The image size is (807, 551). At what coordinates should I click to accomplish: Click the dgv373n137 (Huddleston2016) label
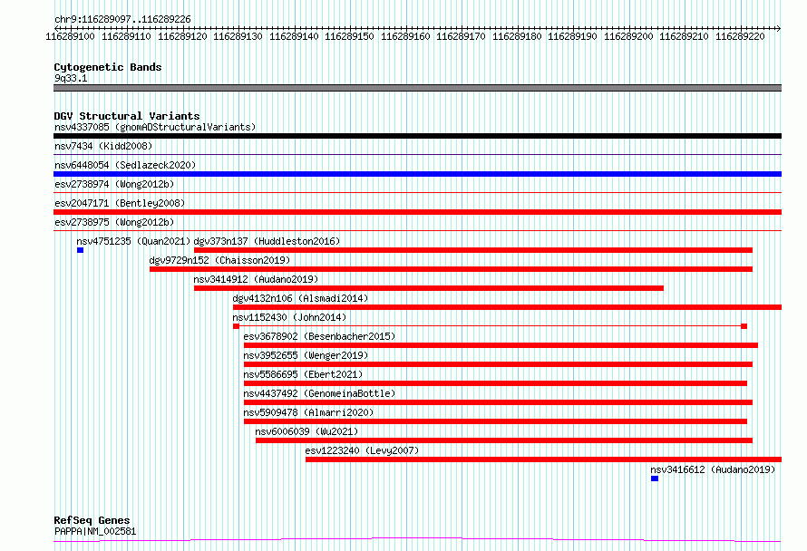[267, 241]
